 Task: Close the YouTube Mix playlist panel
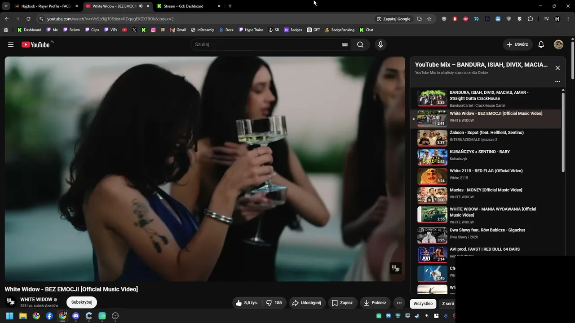[x=557, y=68]
